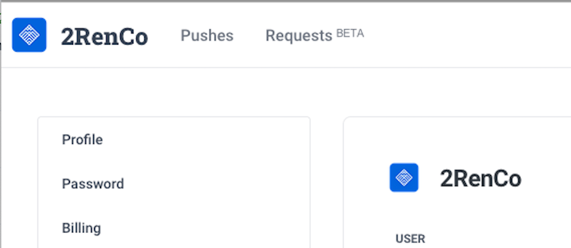Click empty navigation bar space right of Requests

pos(464,36)
